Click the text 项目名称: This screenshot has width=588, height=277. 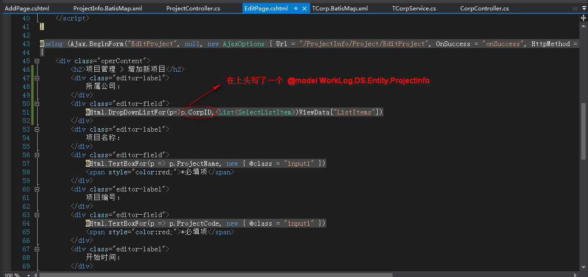coord(103,138)
